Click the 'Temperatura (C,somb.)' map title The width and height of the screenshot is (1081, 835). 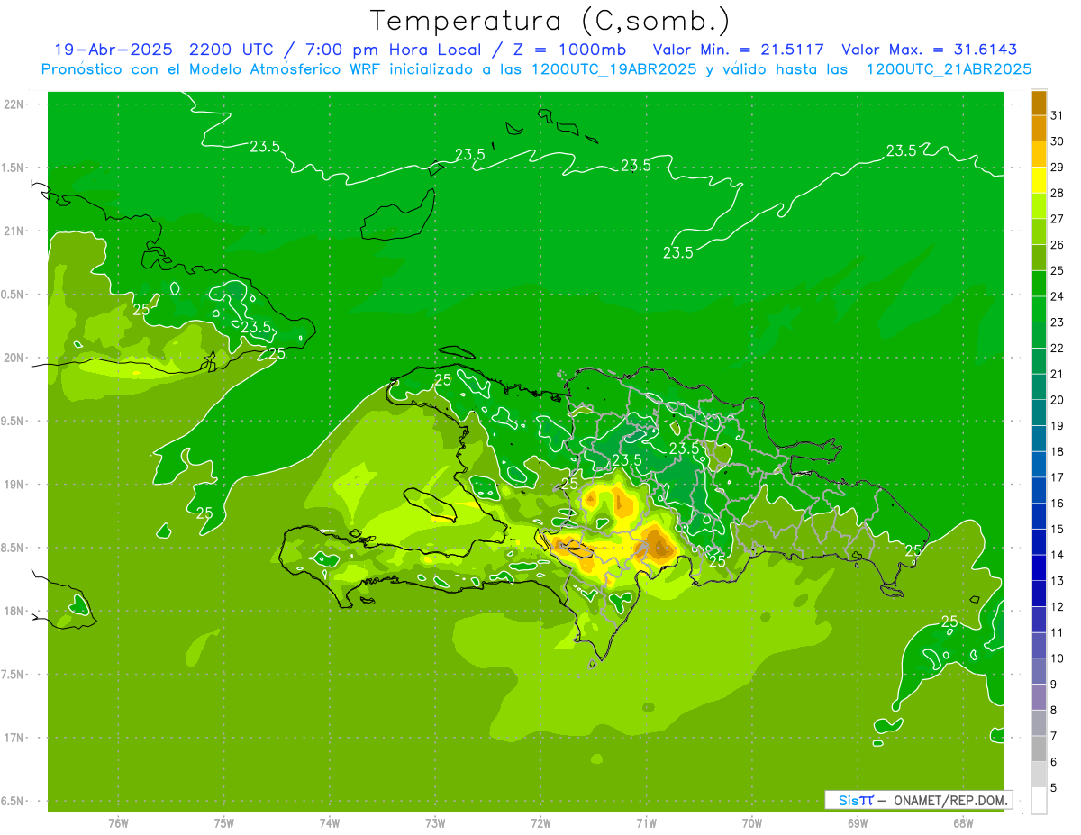click(550, 20)
